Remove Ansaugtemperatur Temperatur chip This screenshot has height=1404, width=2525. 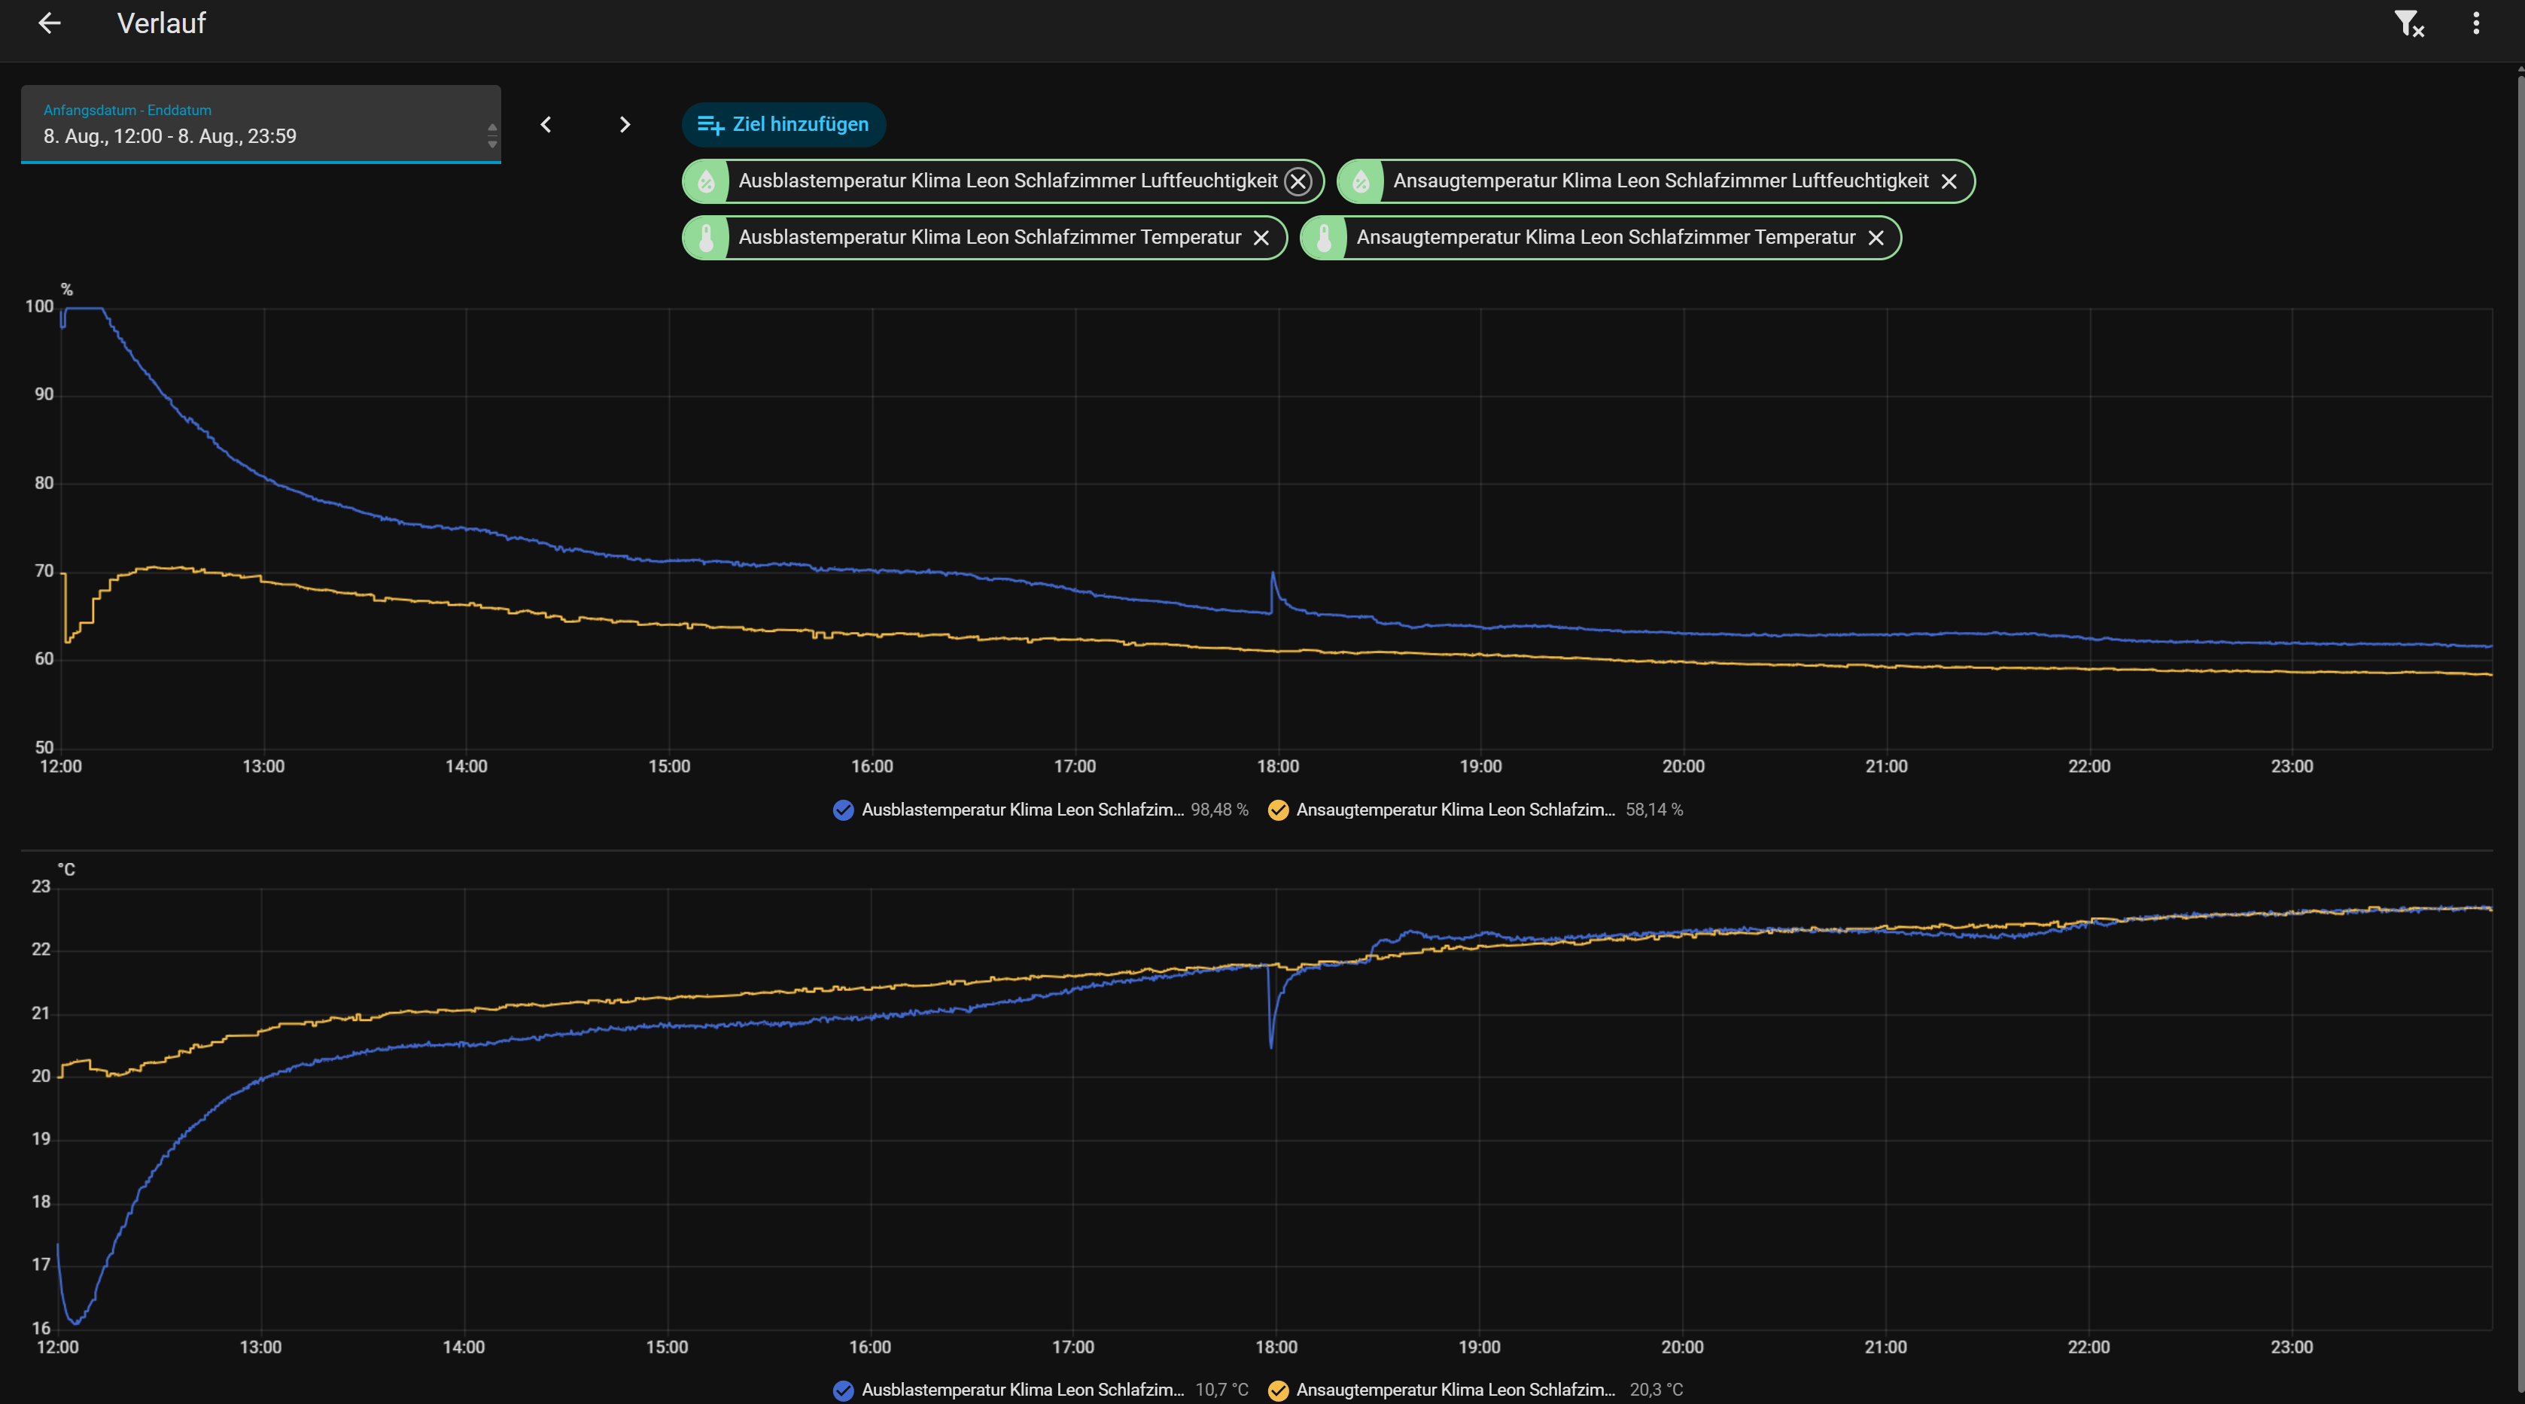click(1875, 238)
